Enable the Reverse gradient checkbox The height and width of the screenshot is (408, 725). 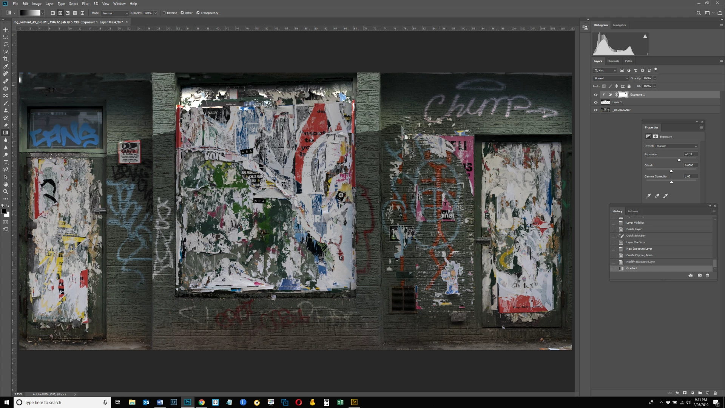pyautogui.click(x=164, y=13)
